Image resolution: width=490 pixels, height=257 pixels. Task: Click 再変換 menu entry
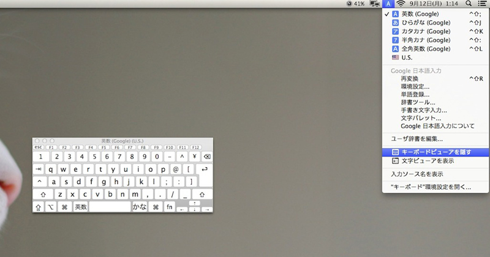pyautogui.click(x=435, y=79)
